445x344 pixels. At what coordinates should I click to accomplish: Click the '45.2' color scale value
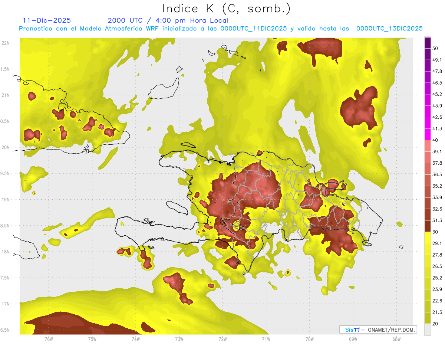(x=437, y=95)
